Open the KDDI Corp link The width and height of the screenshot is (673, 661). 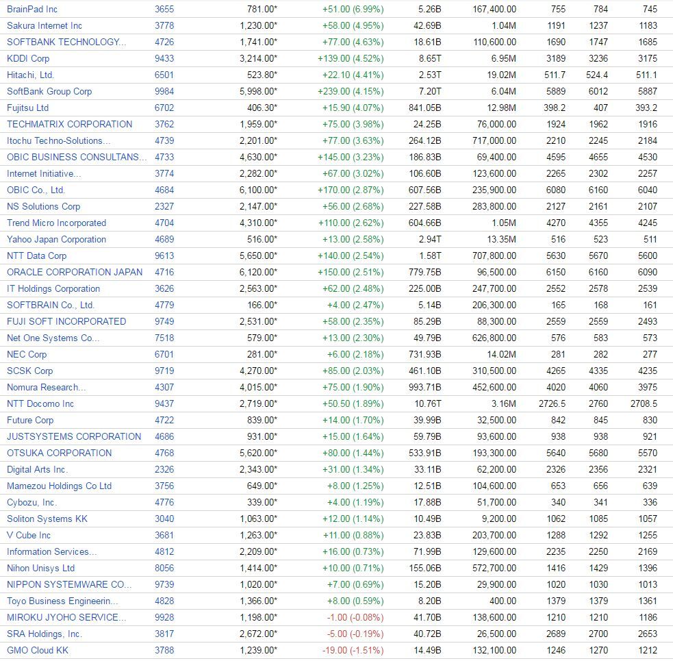pyautogui.click(x=28, y=58)
